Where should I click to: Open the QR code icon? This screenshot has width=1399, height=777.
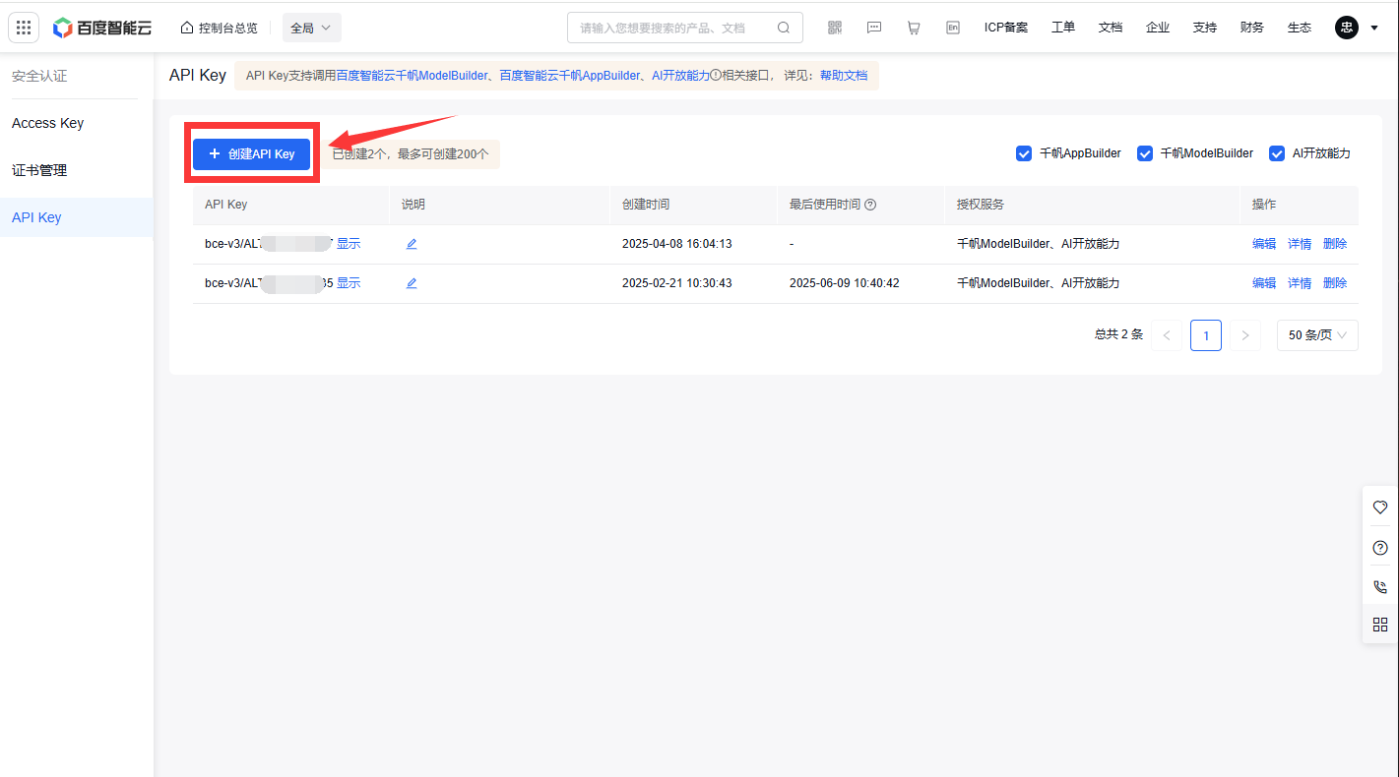coord(835,28)
